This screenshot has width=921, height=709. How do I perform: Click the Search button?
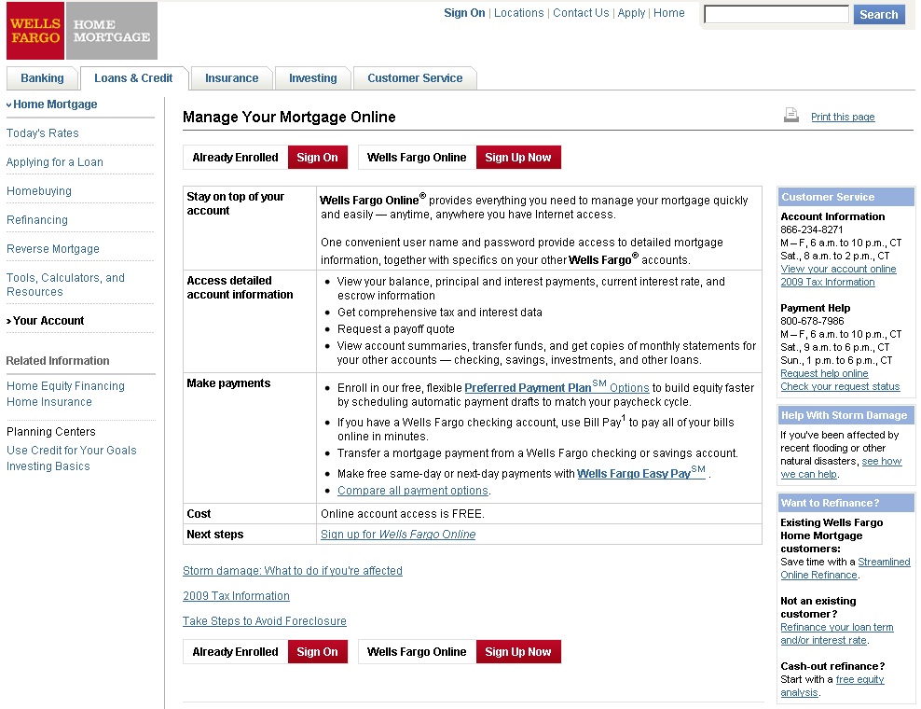[x=878, y=15]
